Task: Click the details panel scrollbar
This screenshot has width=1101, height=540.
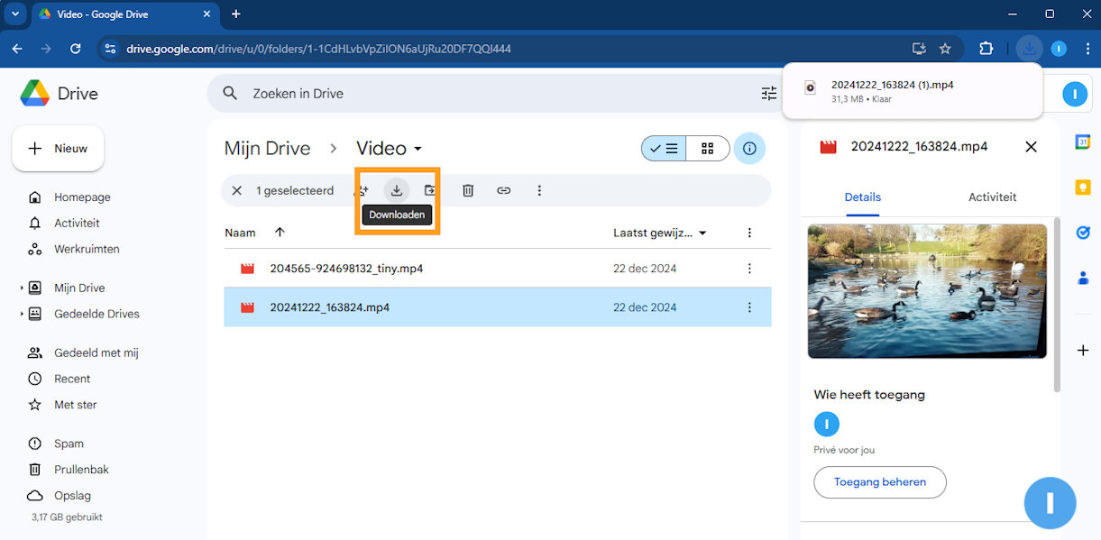Action: [1056, 305]
